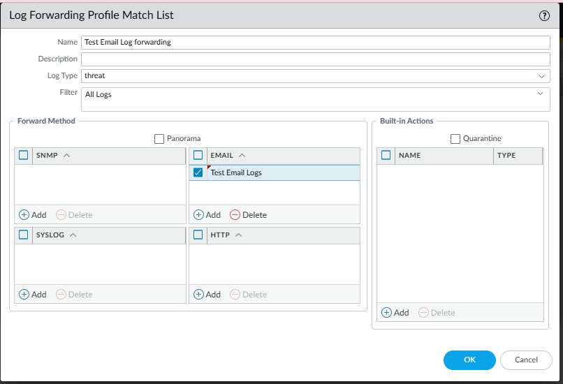
Task: Select all HTTP entries header checkbox
Action: pos(198,235)
